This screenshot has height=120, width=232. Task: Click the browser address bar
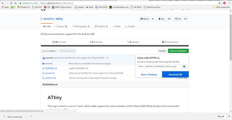click(118, 3)
